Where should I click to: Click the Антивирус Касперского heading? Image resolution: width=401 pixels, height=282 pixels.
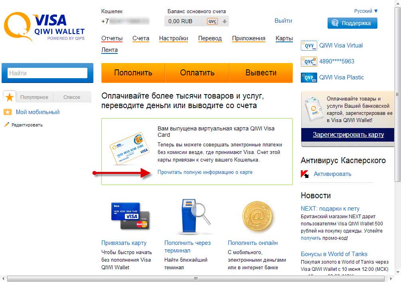[x=343, y=160]
